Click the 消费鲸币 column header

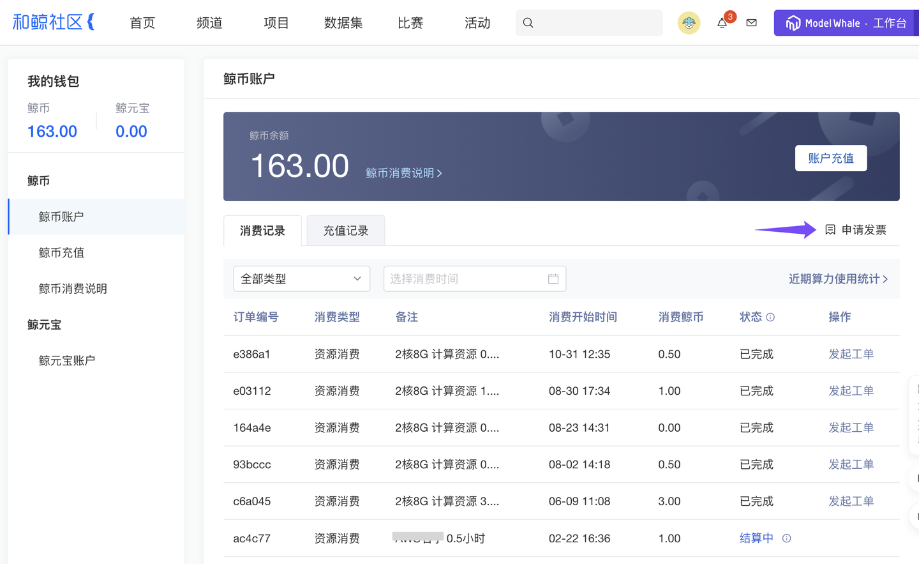pyautogui.click(x=681, y=317)
